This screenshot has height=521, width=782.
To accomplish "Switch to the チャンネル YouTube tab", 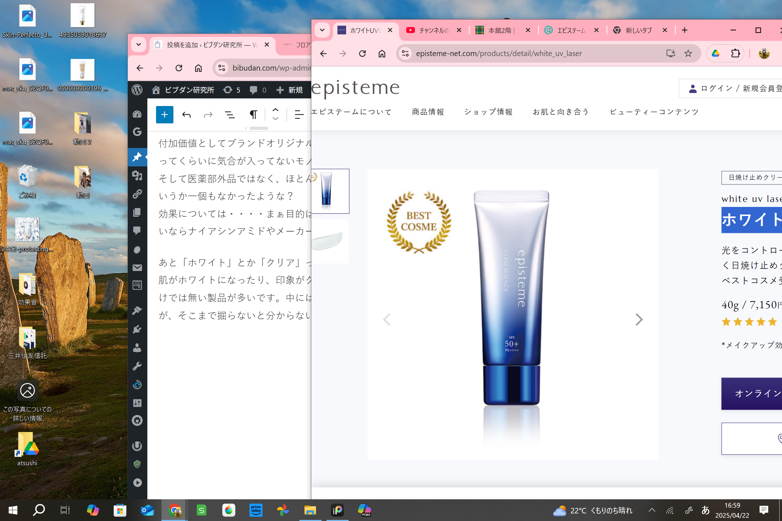I will [x=434, y=30].
